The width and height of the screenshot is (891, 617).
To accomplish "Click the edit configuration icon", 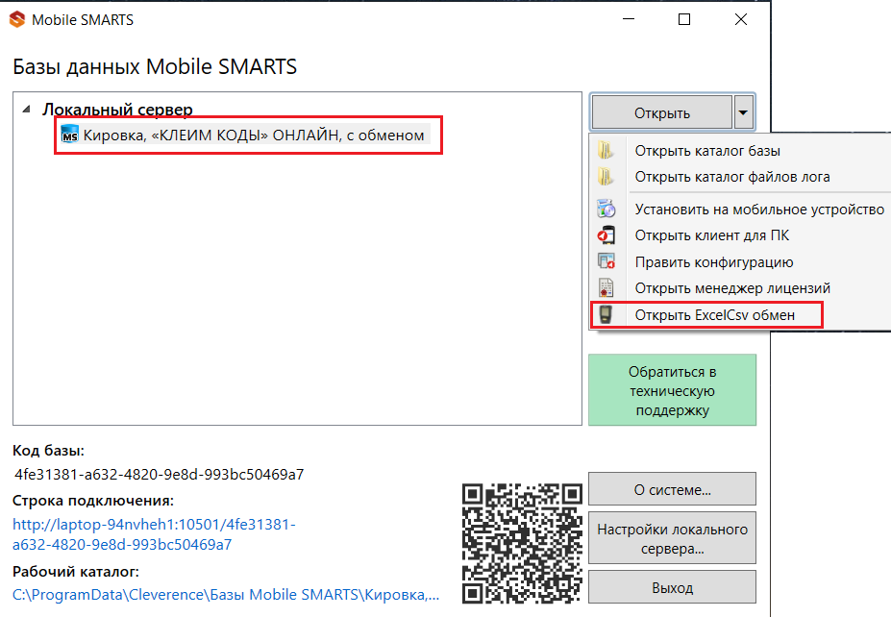I will [x=606, y=262].
